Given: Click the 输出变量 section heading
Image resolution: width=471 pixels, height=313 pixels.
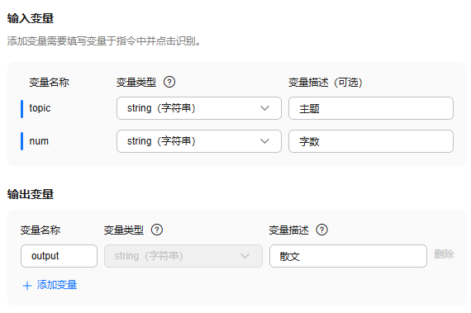Looking at the screenshot, I should pos(31,194).
